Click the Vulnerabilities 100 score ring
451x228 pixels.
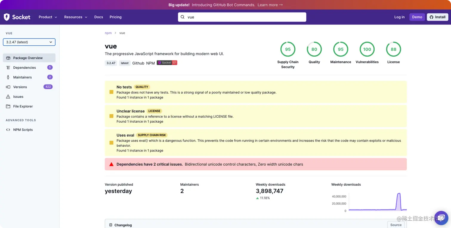(367, 49)
